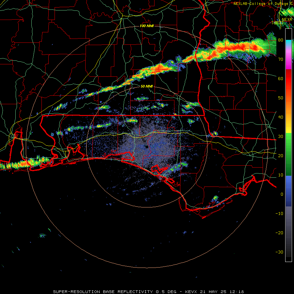Click the 40 value on the dBZ scale
This screenshot has width=294, height=294.
(281, 117)
